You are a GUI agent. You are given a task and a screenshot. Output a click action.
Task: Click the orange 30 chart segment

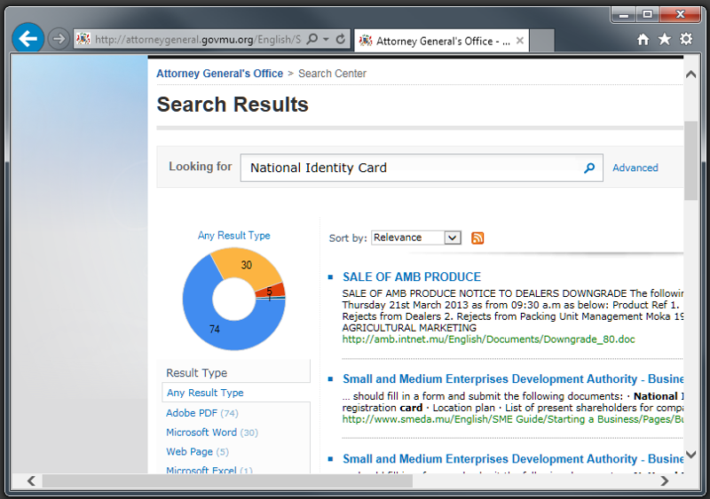(x=247, y=265)
